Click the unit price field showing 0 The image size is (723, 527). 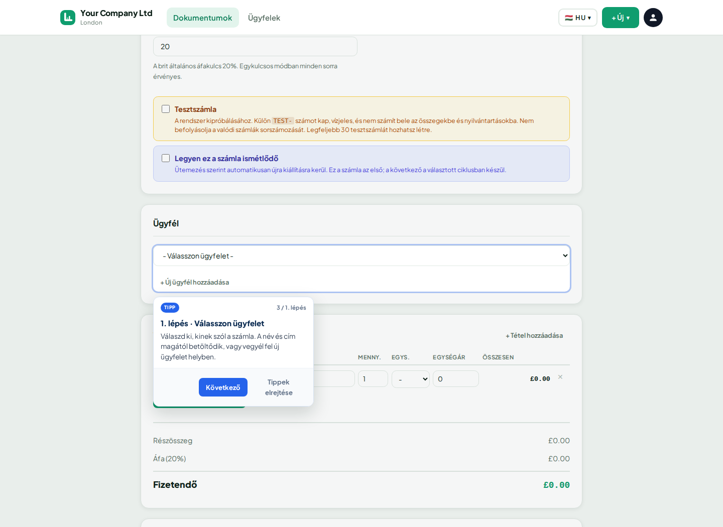456,379
